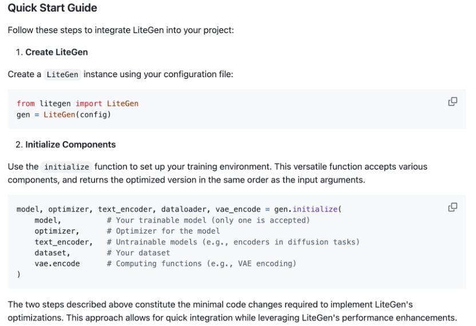Click the 'model,' argument line in code

pyautogui.click(x=48, y=220)
